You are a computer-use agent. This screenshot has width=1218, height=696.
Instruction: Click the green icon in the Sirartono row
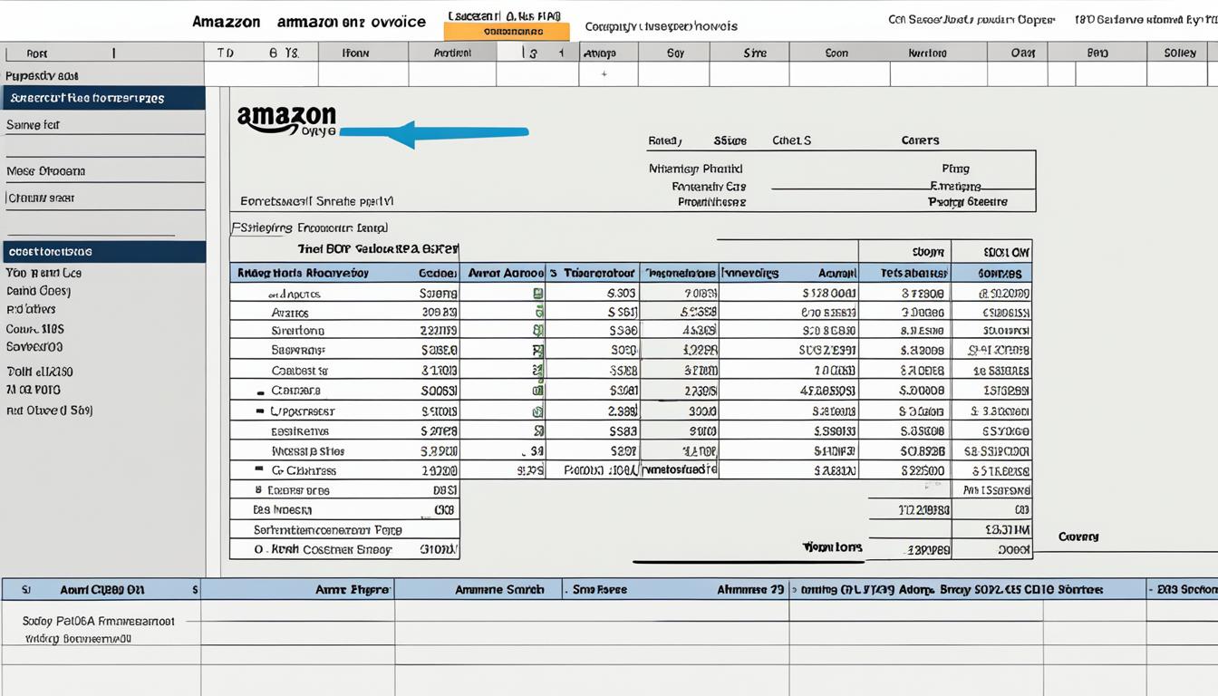click(x=537, y=332)
